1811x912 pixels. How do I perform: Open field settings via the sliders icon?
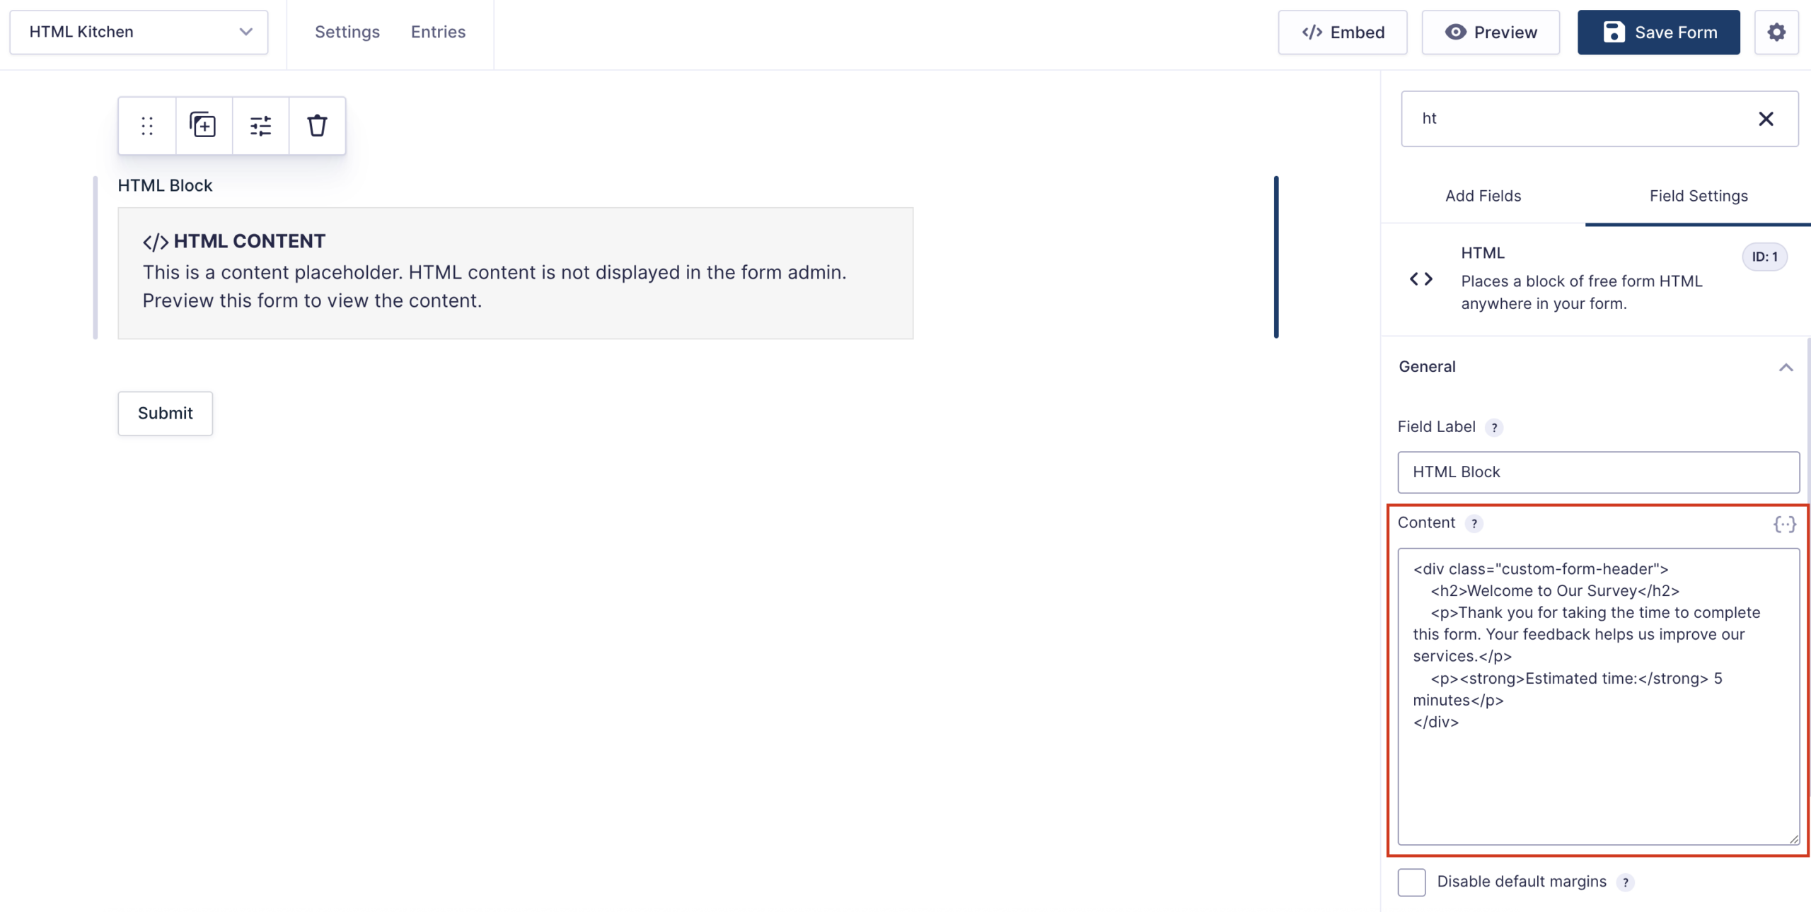260,126
